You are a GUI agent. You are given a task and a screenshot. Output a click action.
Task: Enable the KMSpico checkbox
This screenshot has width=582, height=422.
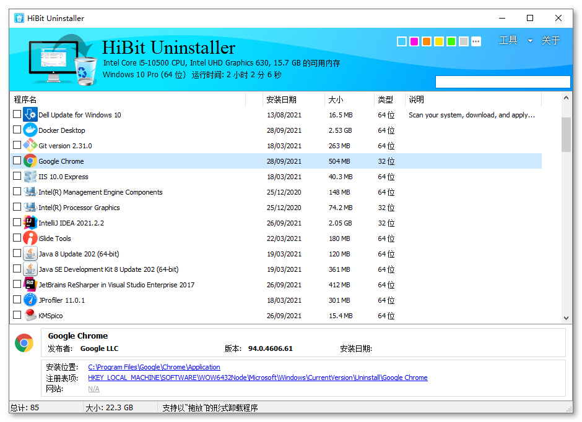click(17, 314)
